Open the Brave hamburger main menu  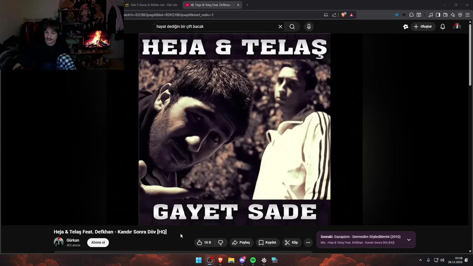(467, 15)
